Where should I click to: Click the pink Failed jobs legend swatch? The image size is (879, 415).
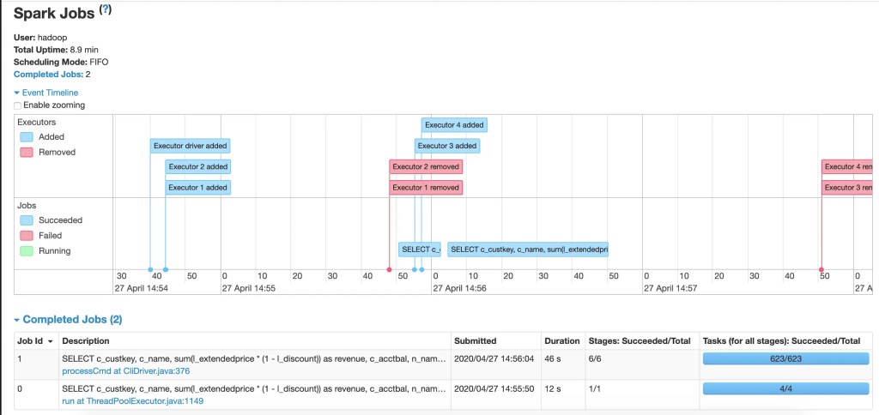(x=27, y=235)
